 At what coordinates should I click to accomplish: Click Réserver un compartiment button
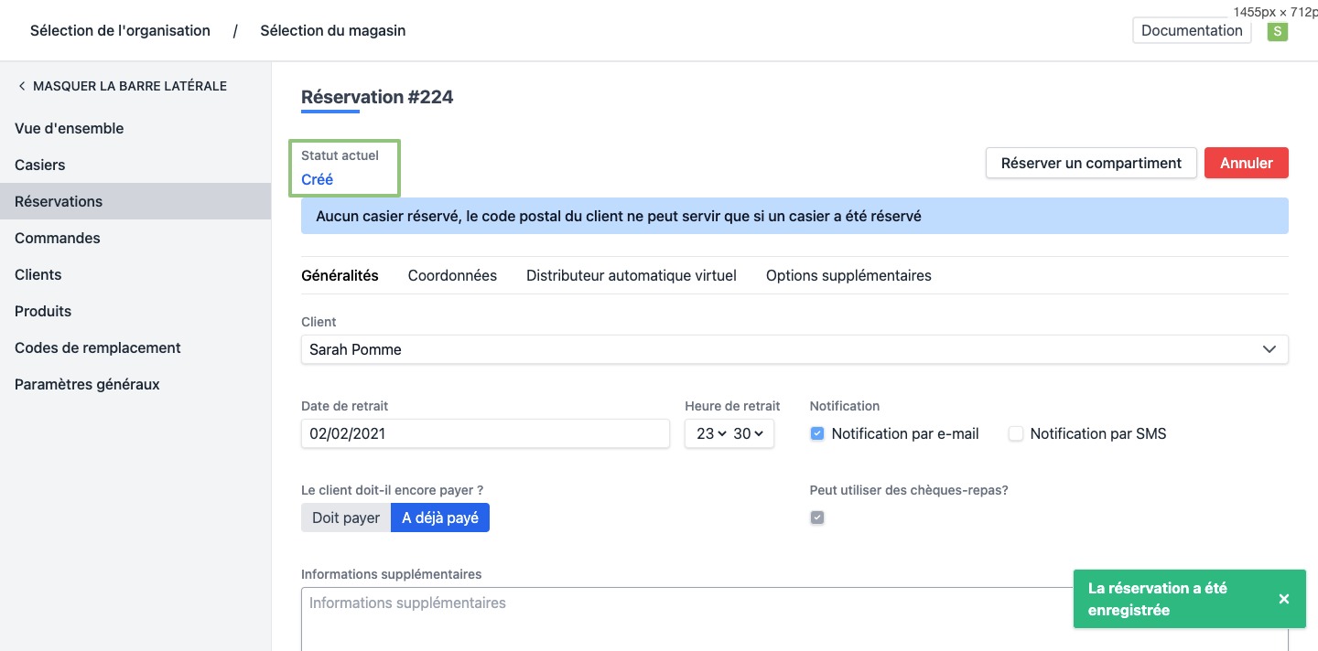(x=1091, y=163)
